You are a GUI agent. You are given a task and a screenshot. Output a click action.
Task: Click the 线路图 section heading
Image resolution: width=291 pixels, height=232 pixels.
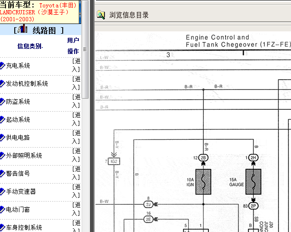coord(44,30)
